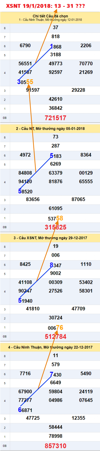Click the number 2206
Screen dimensions: 100x451
point(86,45)
